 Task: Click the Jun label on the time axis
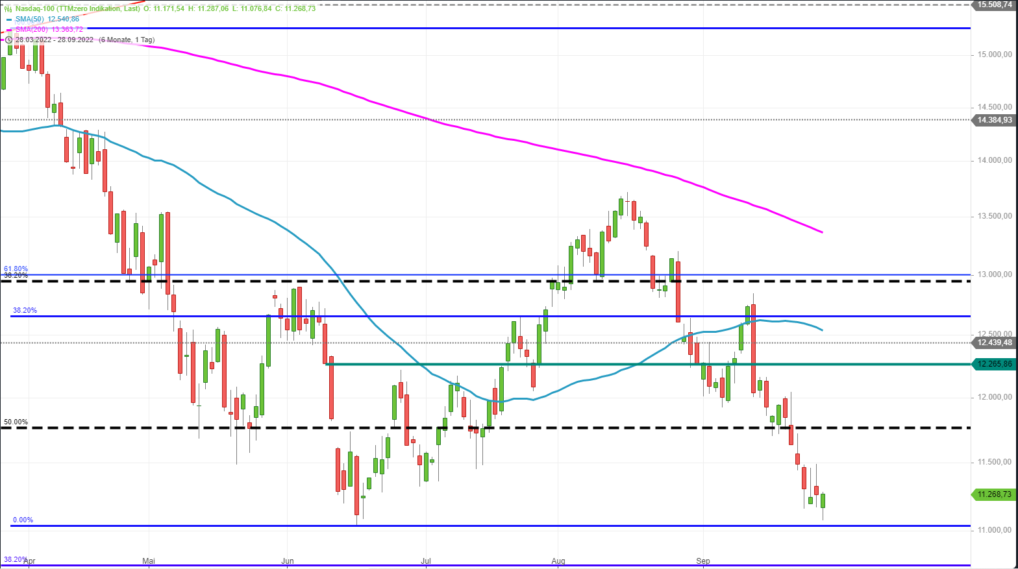(288, 561)
